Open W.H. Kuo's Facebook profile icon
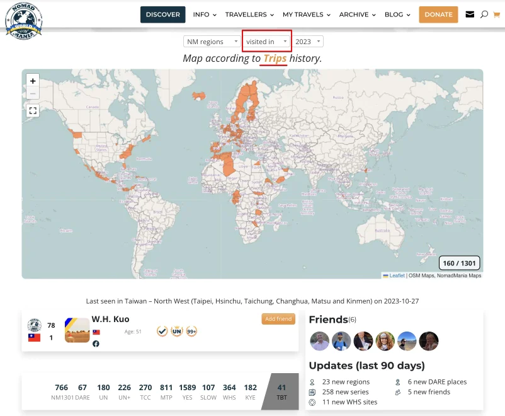Viewport: 505px width, 416px height. coord(96,344)
